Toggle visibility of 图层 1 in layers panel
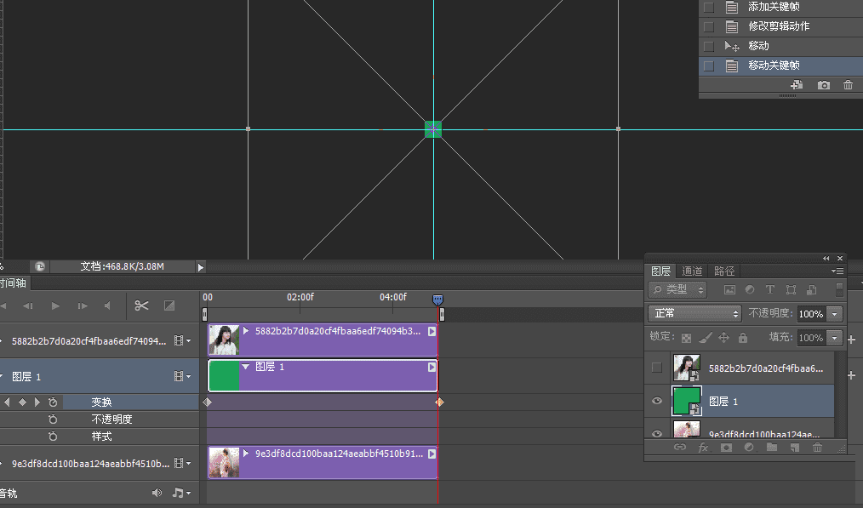The image size is (863, 508). [656, 401]
